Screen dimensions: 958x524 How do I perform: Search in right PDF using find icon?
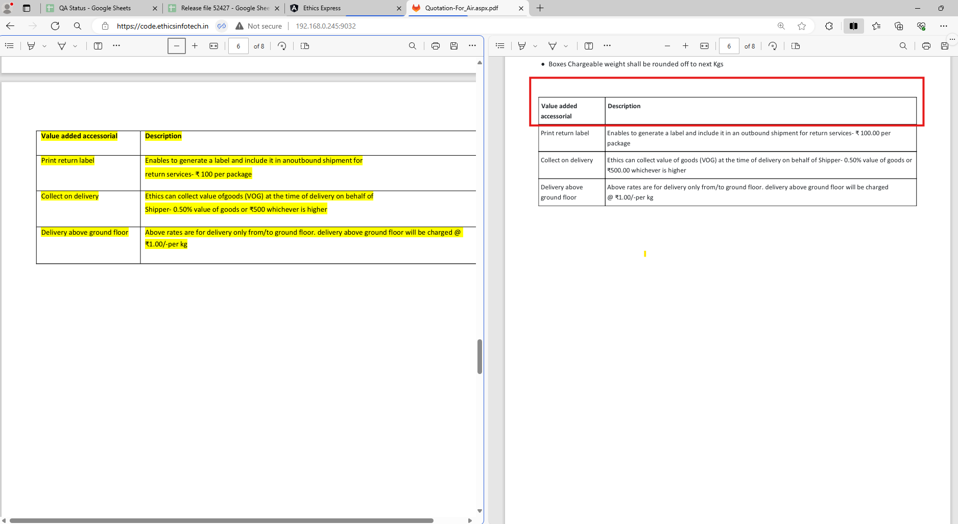tap(903, 46)
